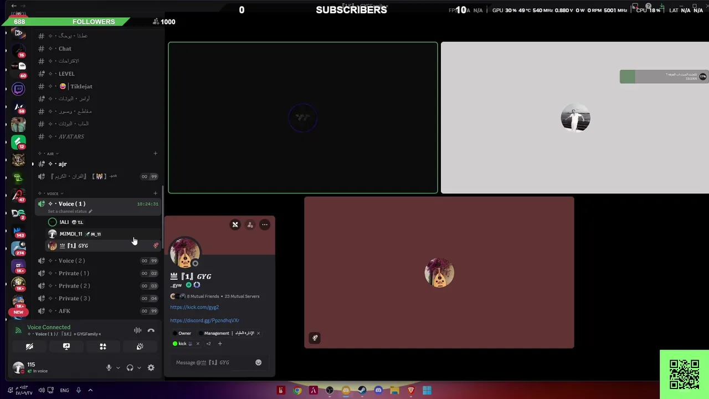Open the Windows Start menu button
The image size is (709, 399).
pos(427,390)
